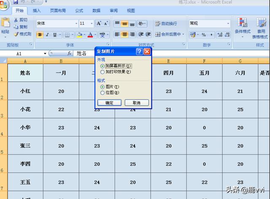The image size is (270, 199).
Task: Click the dialog help question mark
Action: click(x=140, y=51)
